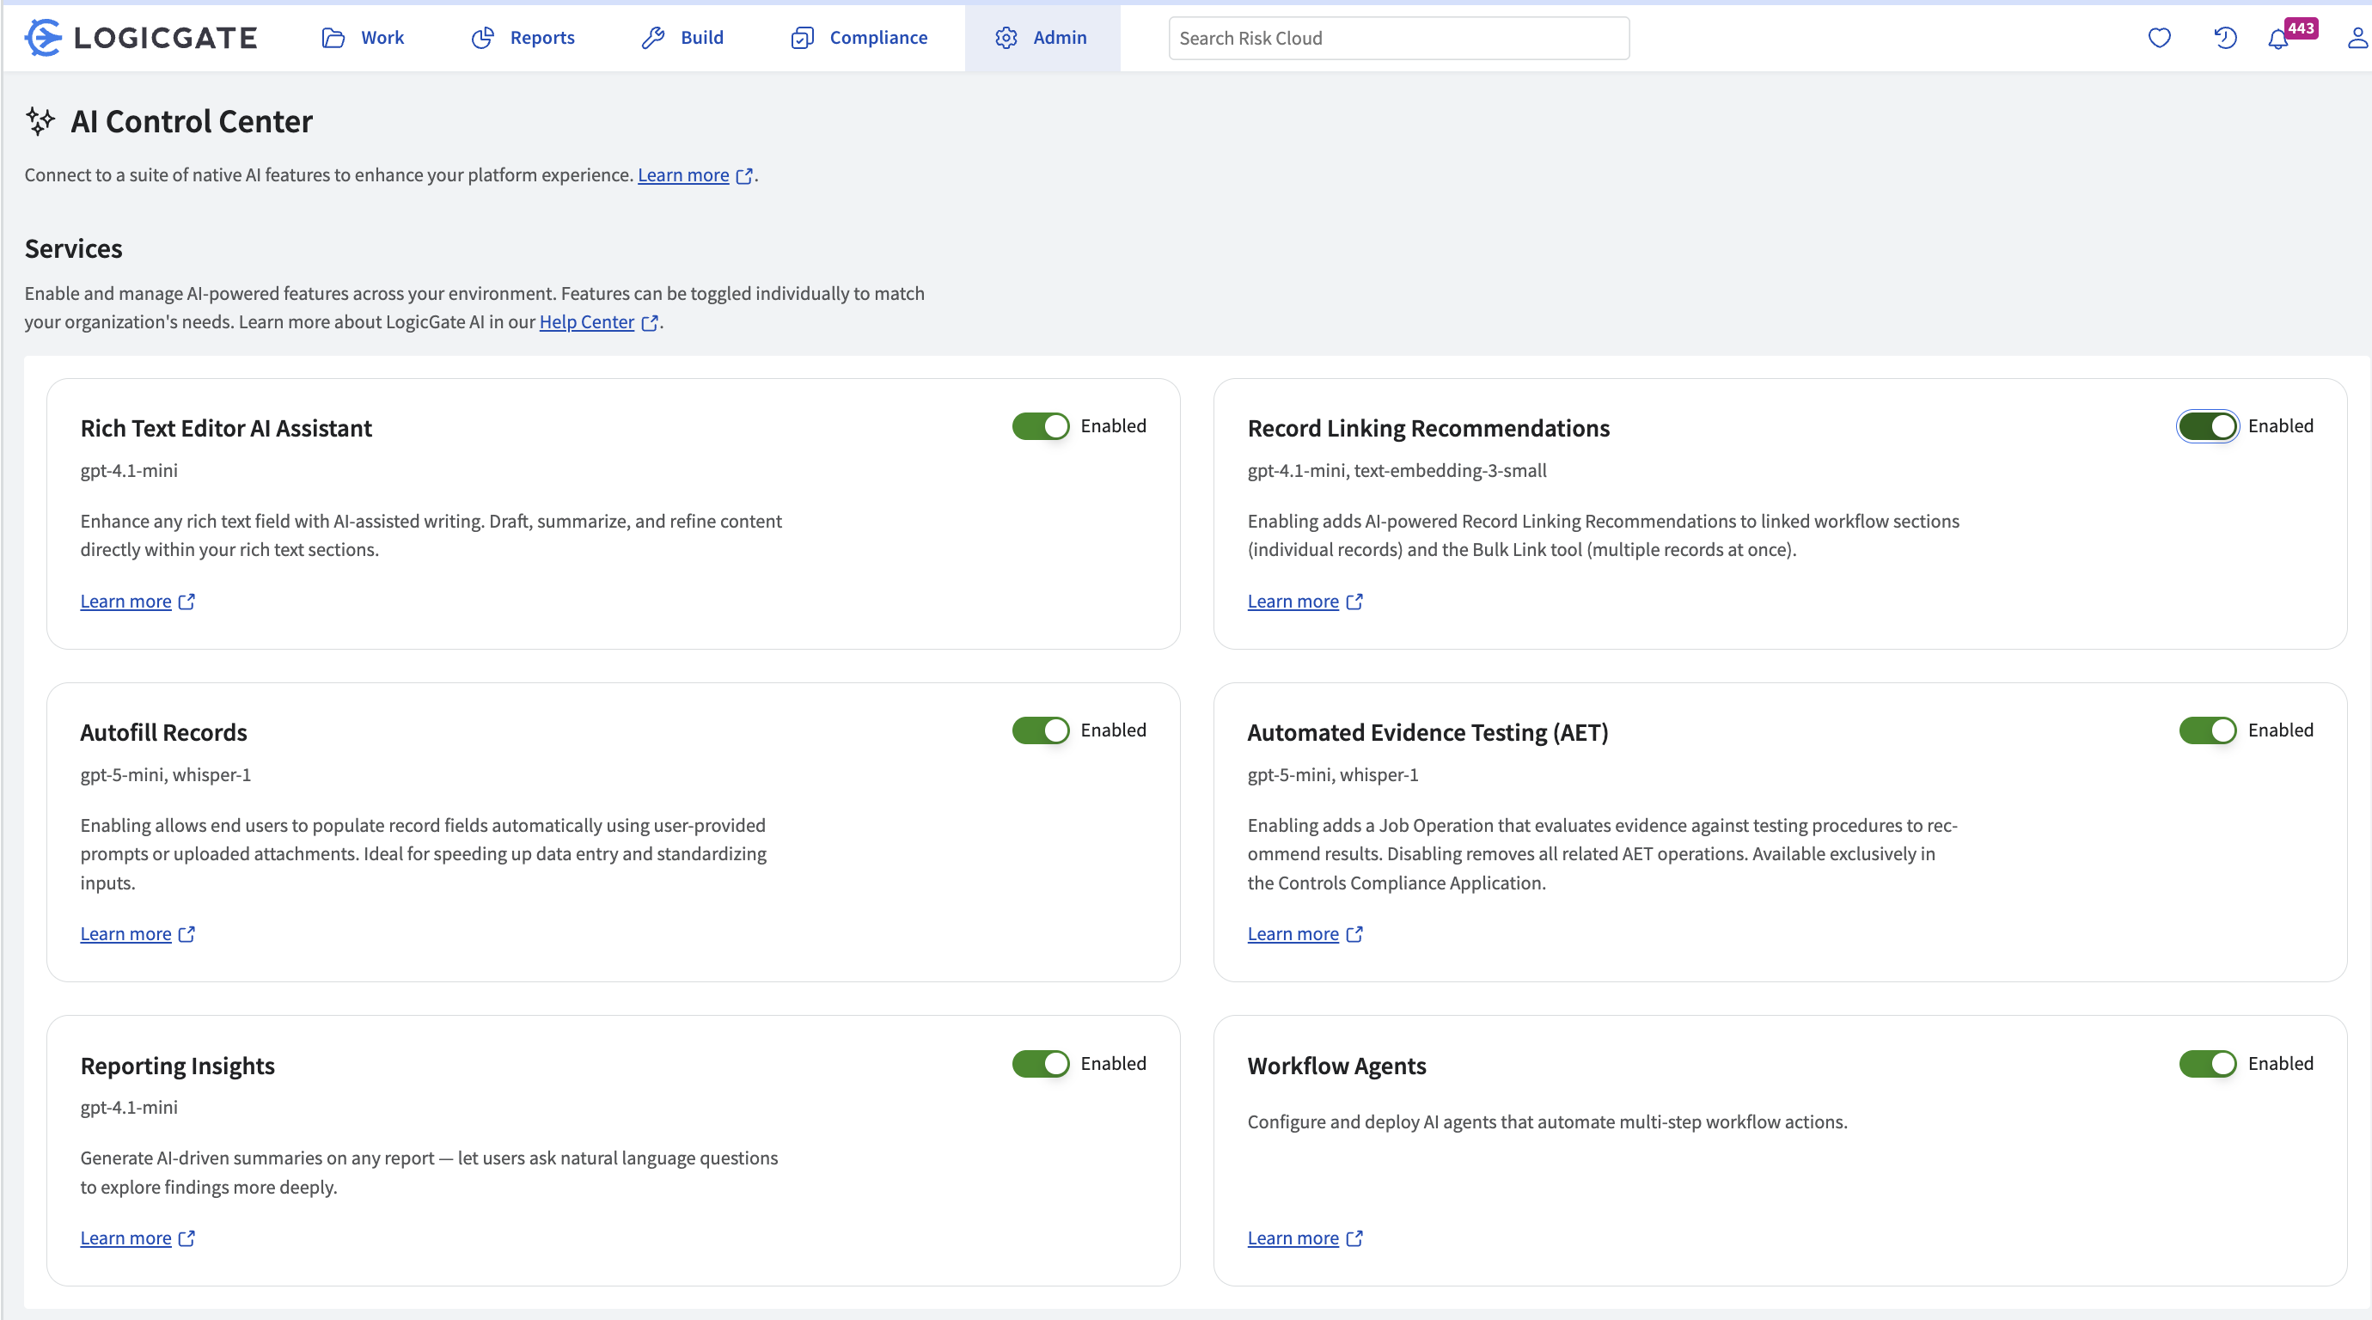The height and width of the screenshot is (1320, 2372).
Task: Click the Services section heading
Action: click(x=74, y=248)
